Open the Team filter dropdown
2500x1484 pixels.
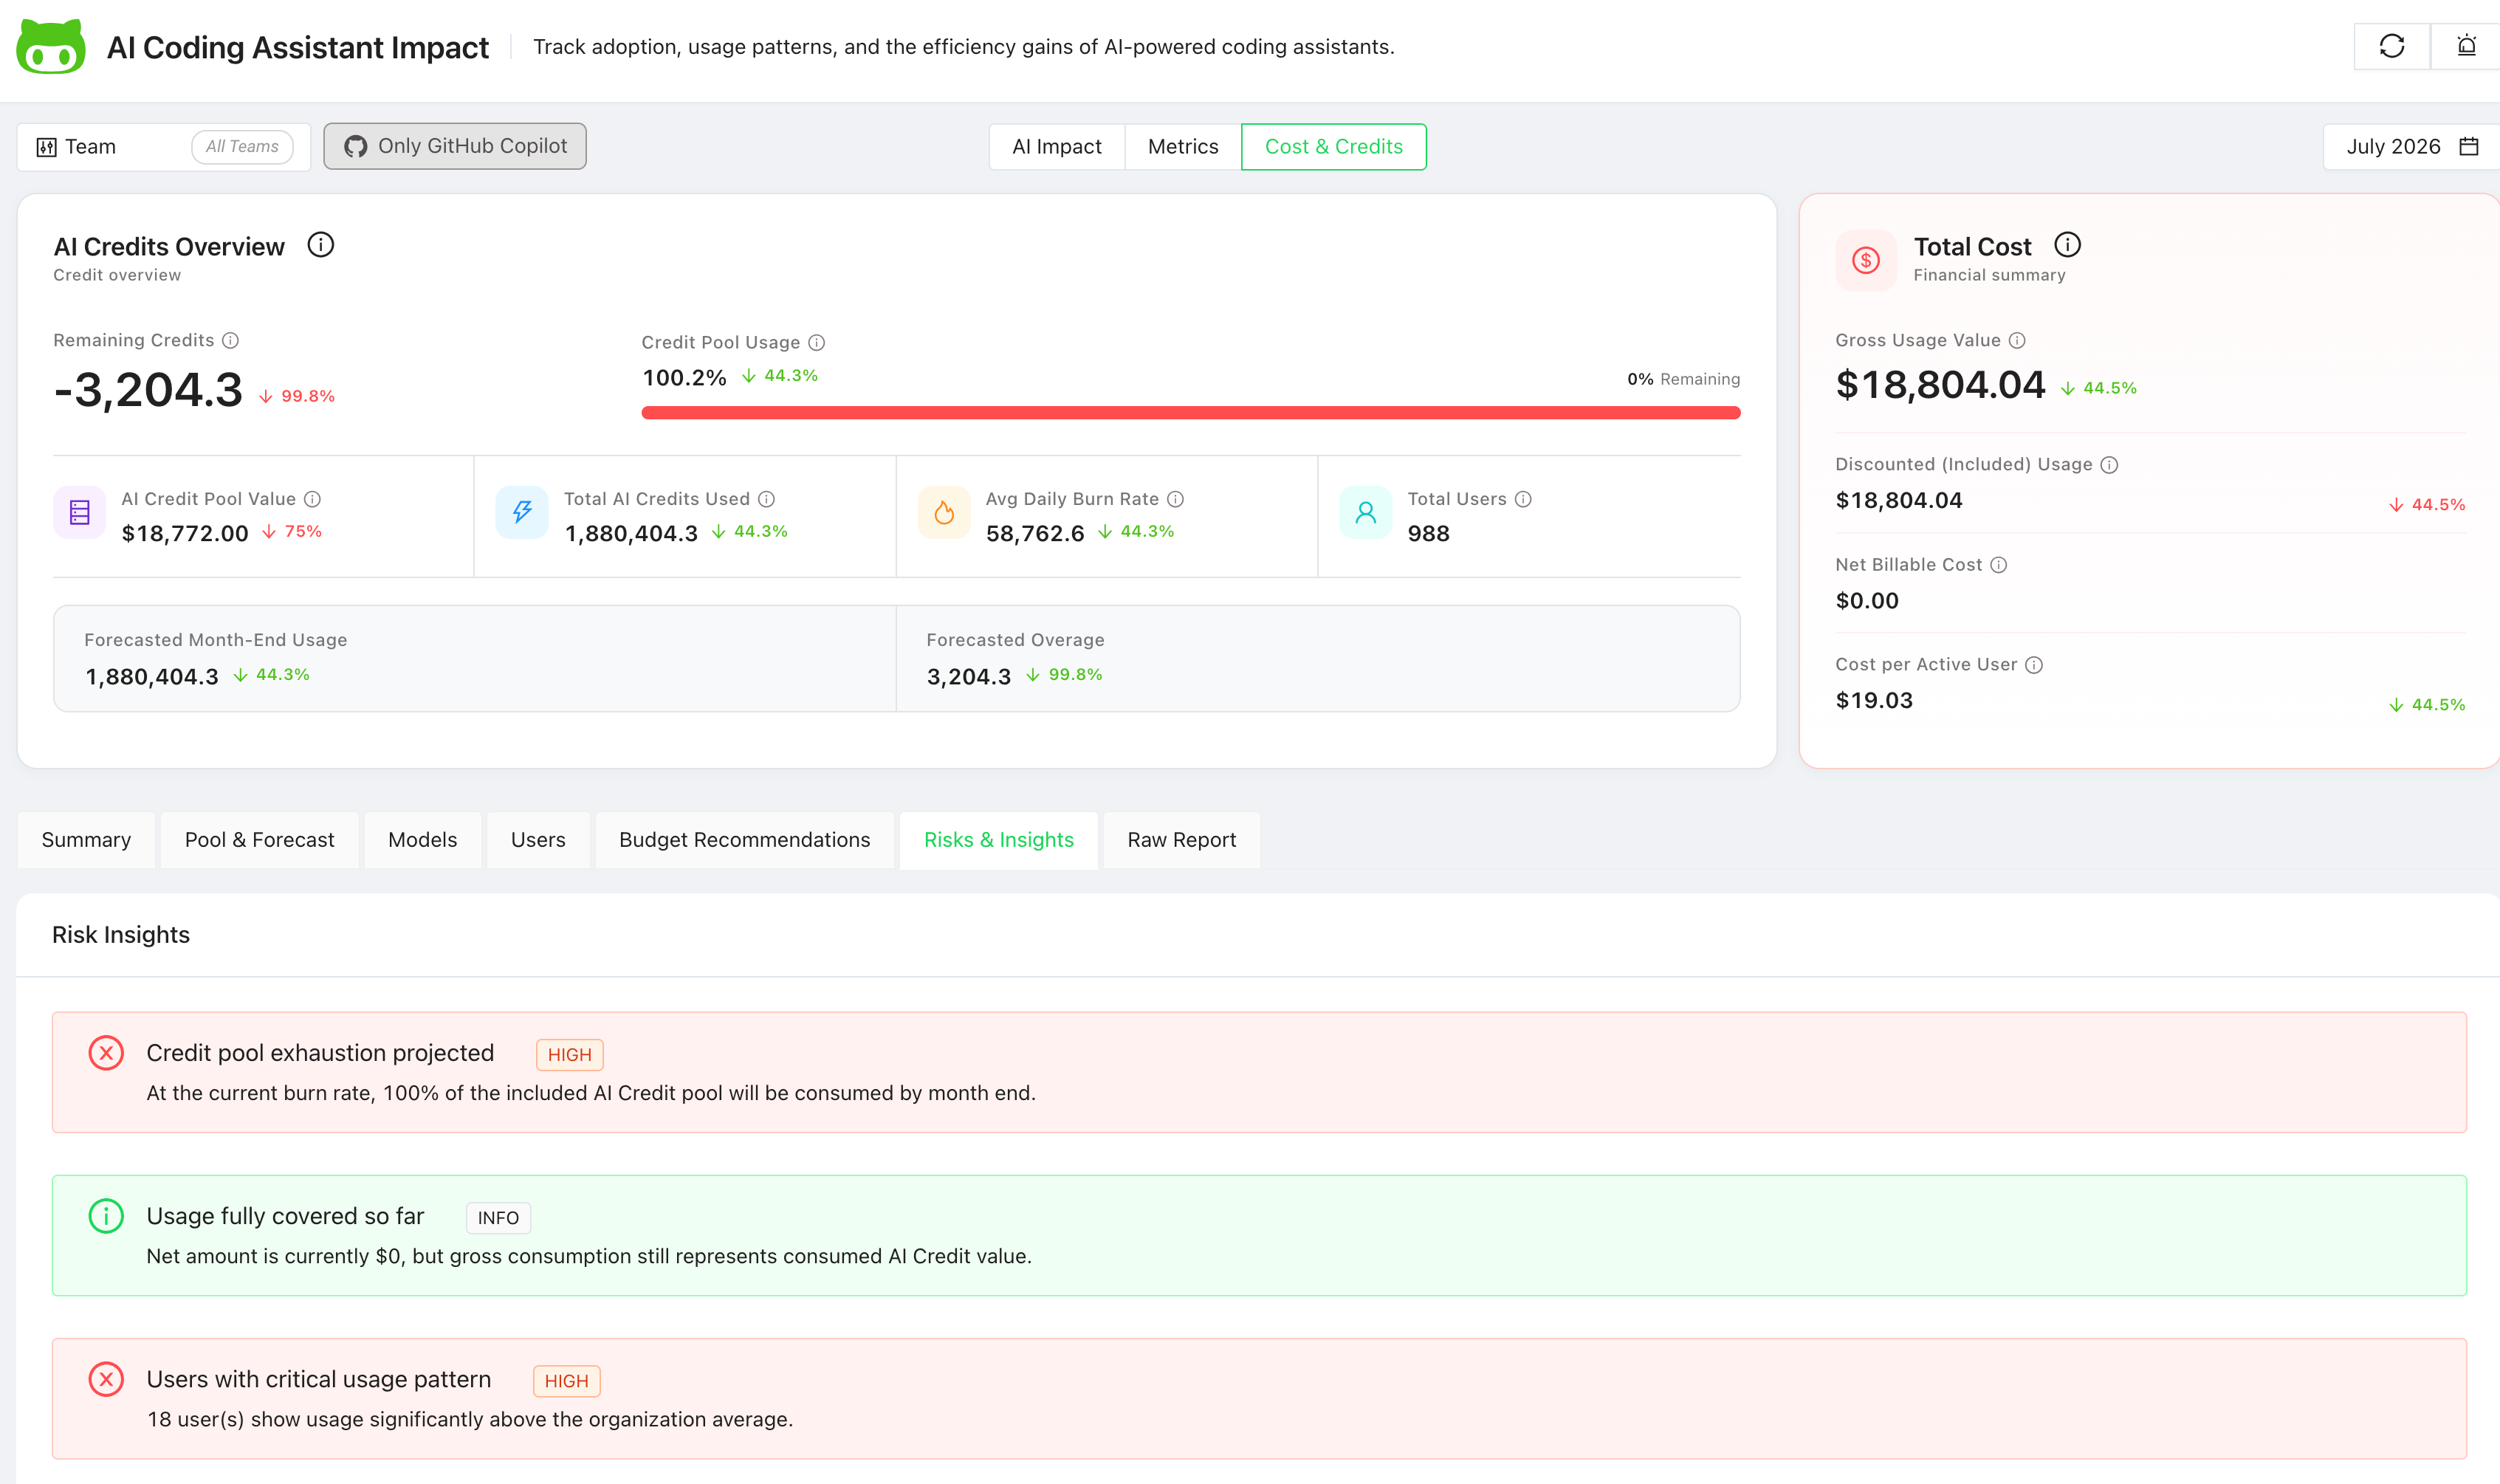pos(164,147)
